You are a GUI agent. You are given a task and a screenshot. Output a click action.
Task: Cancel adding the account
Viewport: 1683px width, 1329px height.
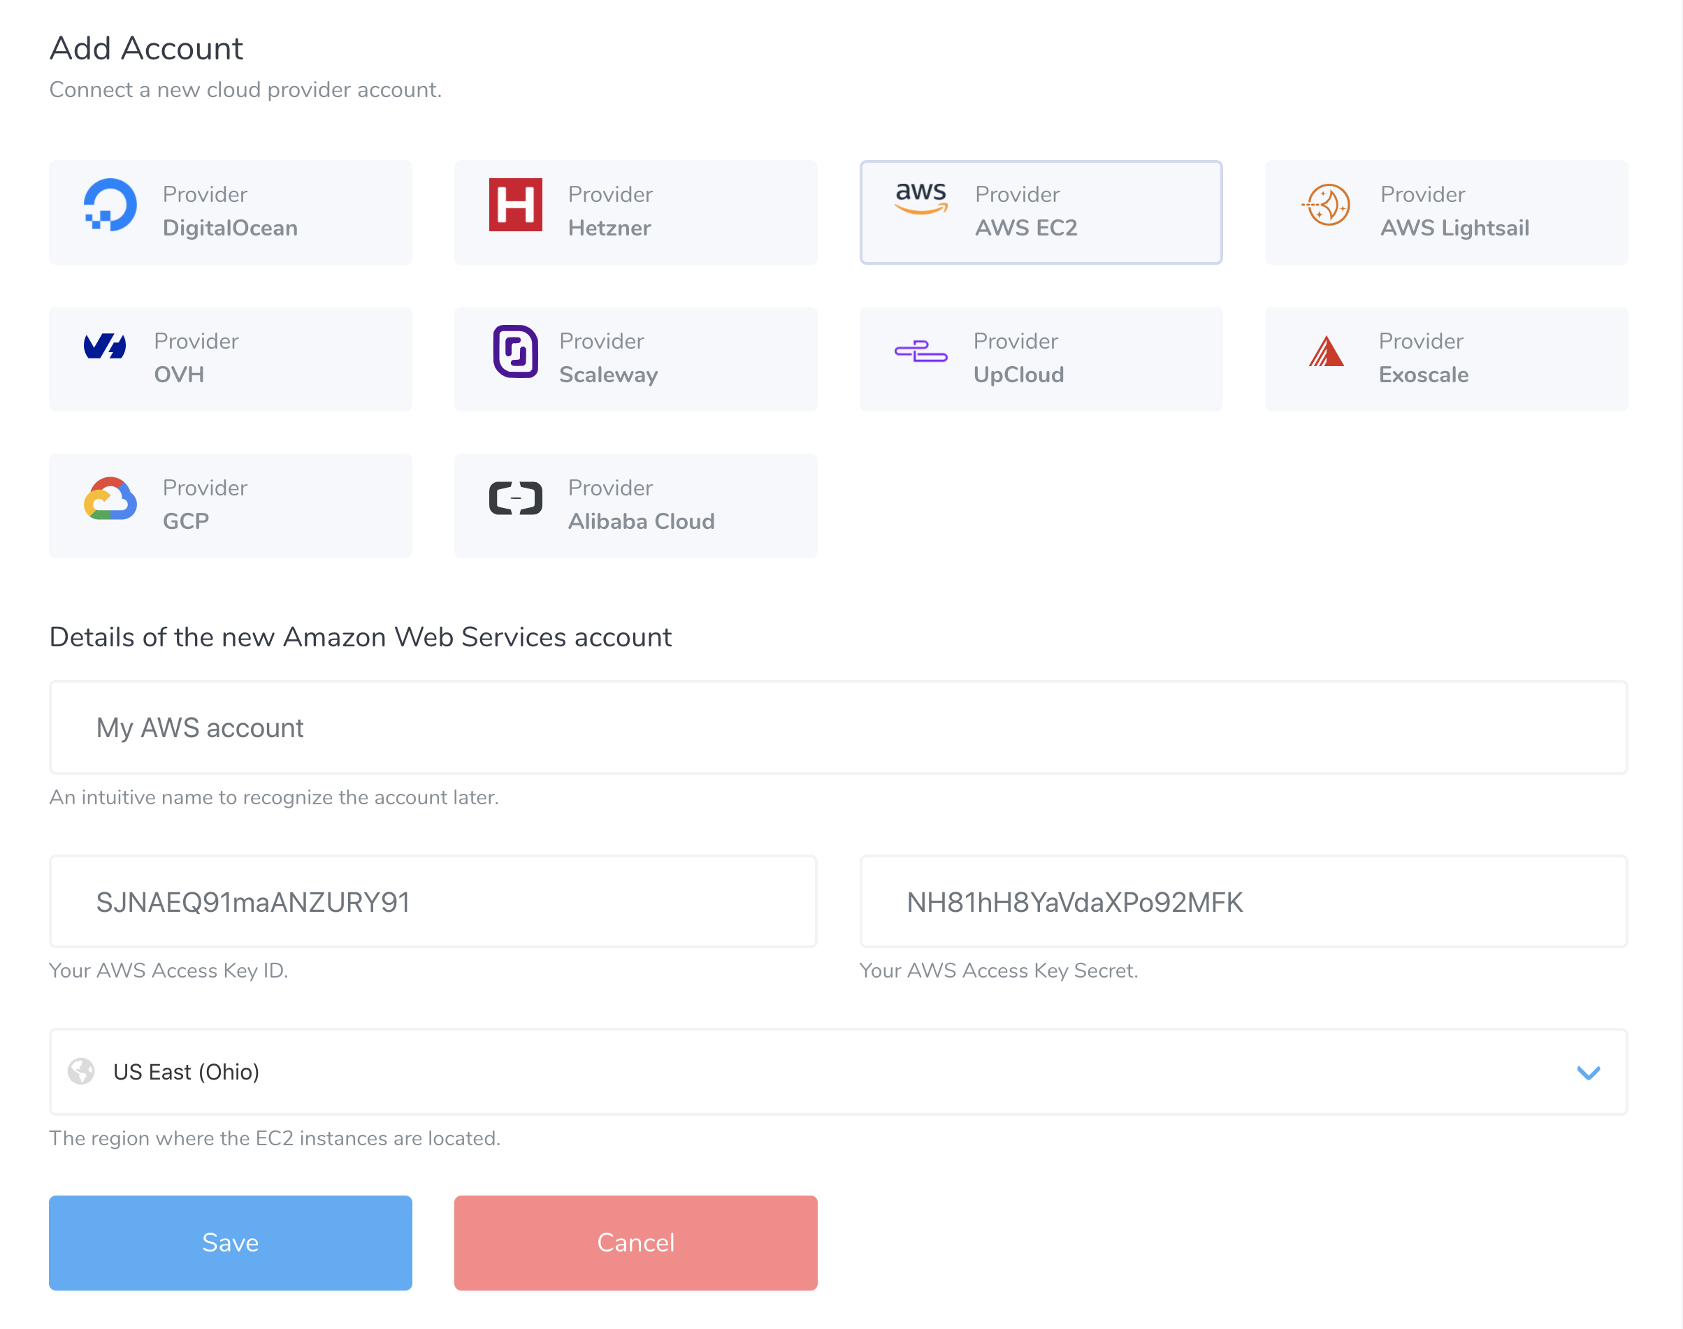pyautogui.click(x=636, y=1242)
